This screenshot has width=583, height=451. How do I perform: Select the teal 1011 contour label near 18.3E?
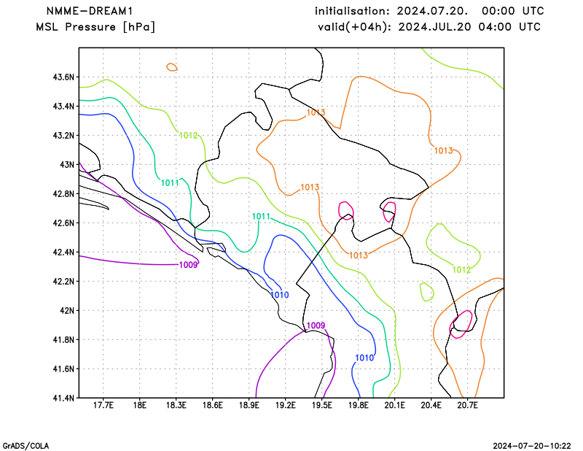point(170,183)
